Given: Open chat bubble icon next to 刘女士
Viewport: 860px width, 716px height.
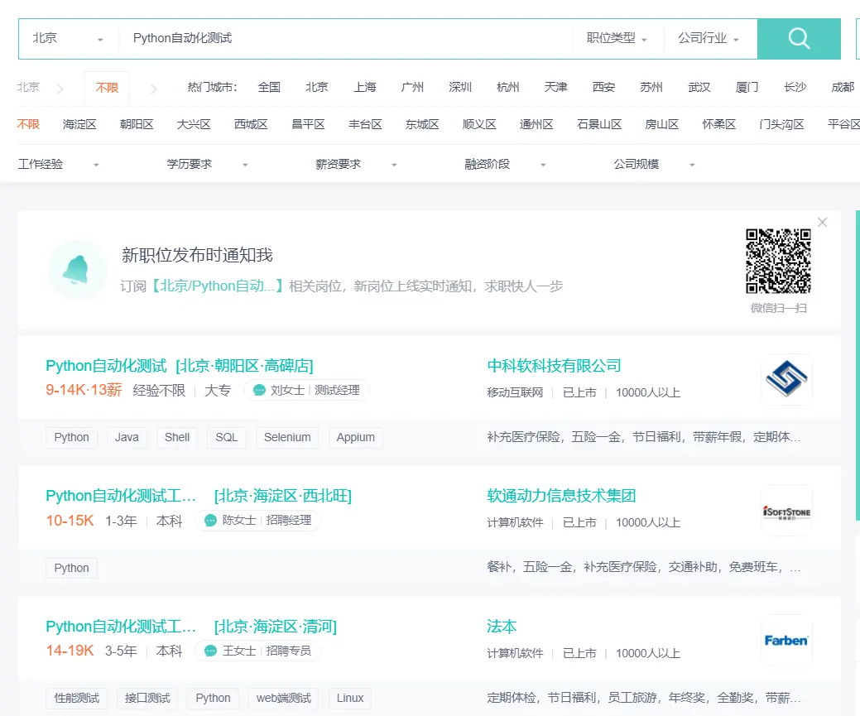Looking at the screenshot, I should [x=259, y=390].
